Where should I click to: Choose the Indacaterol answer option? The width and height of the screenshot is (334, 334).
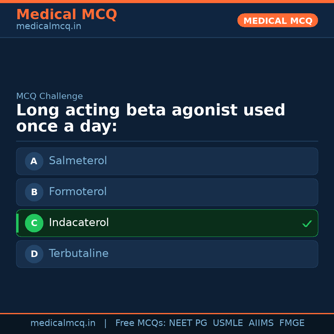79,223
